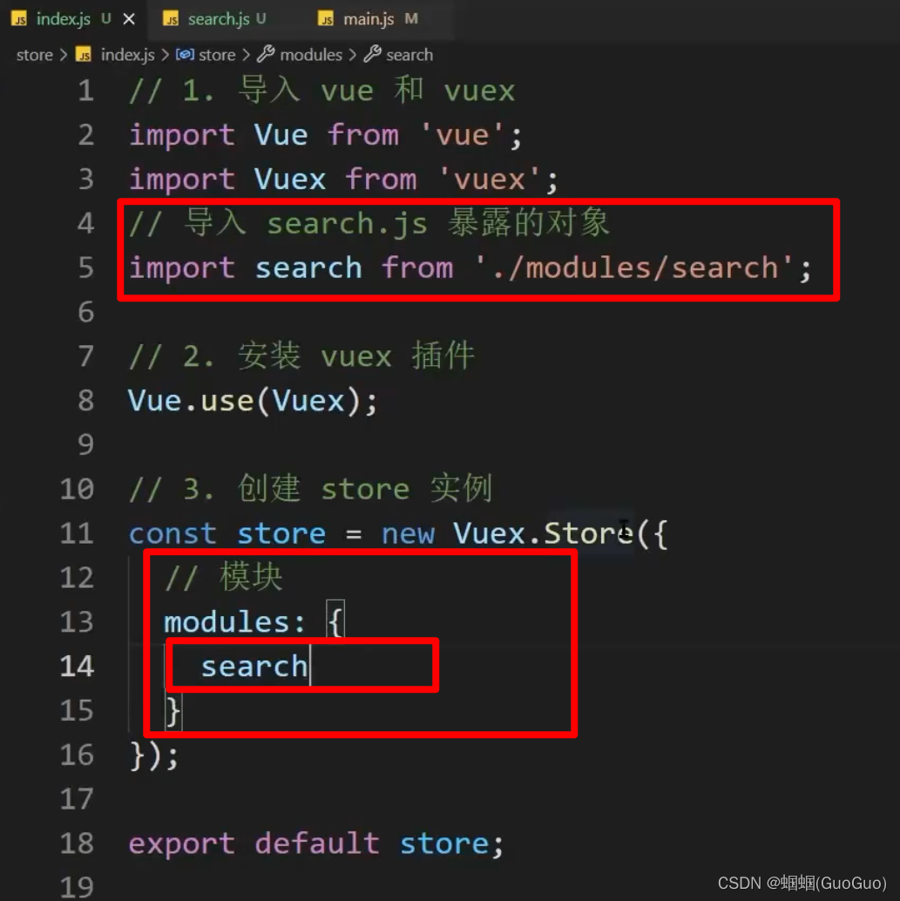Viewport: 900px width, 901px height.
Task: Click 'store' variable on line 11
Action: (281, 533)
